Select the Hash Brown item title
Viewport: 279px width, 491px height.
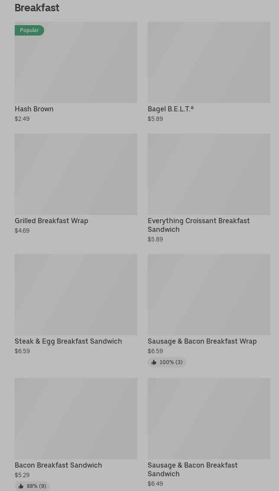click(34, 109)
